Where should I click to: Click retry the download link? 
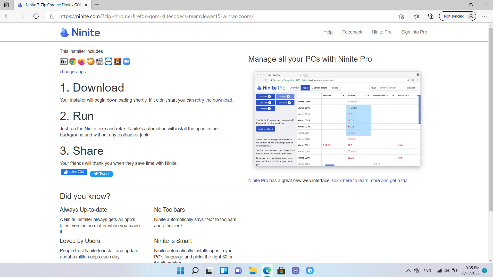pos(213,100)
